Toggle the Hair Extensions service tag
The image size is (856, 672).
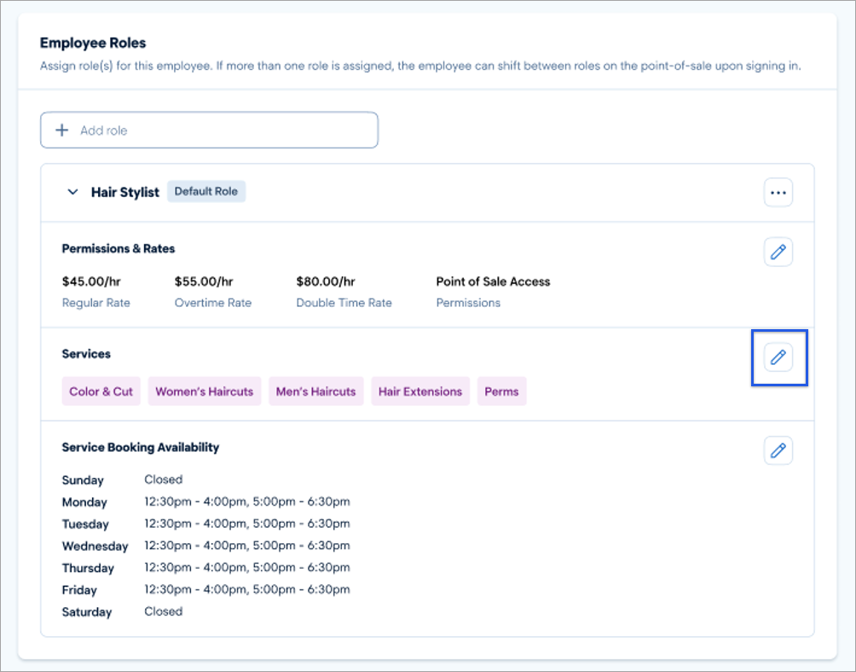[419, 391]
